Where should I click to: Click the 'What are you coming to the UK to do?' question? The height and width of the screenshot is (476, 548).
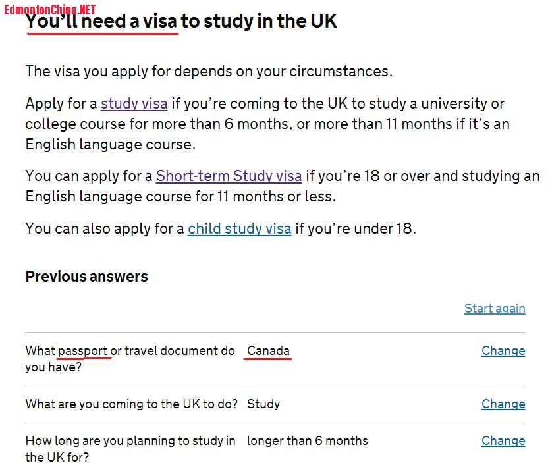[131, 404]
